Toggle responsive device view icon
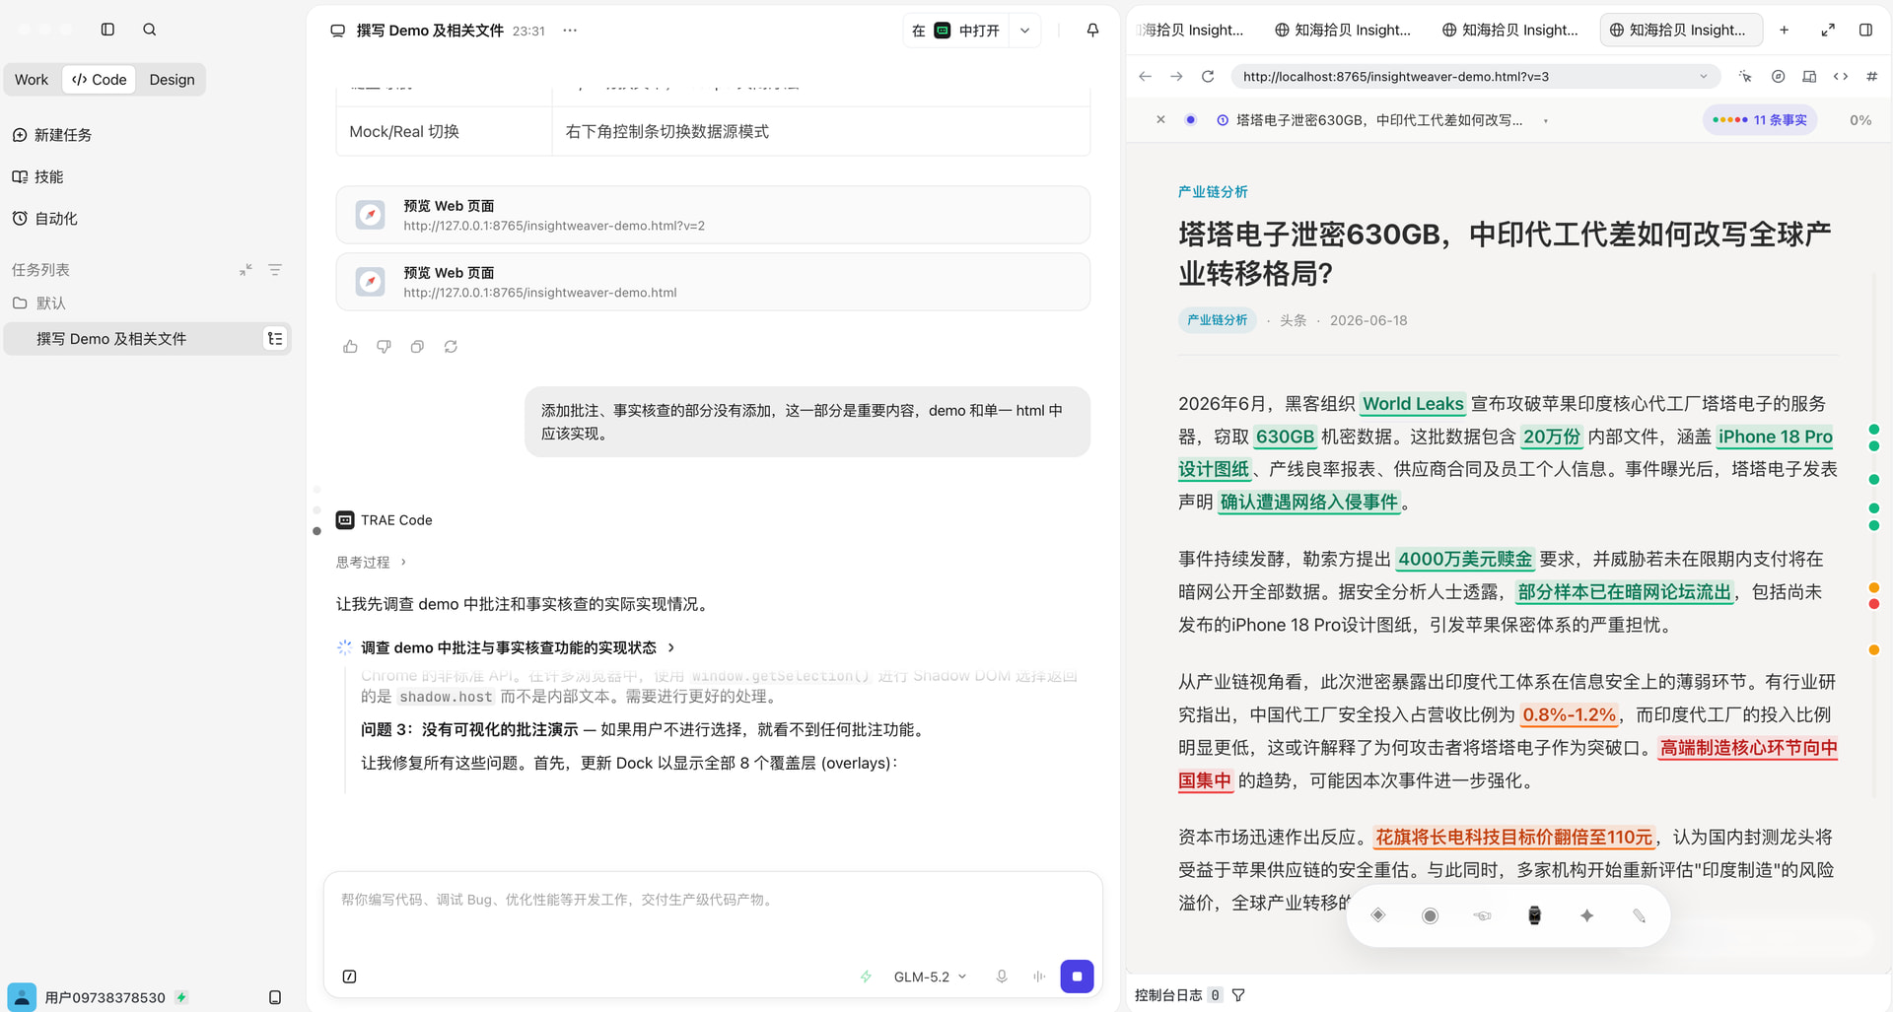 click(x=1809, y=76)
